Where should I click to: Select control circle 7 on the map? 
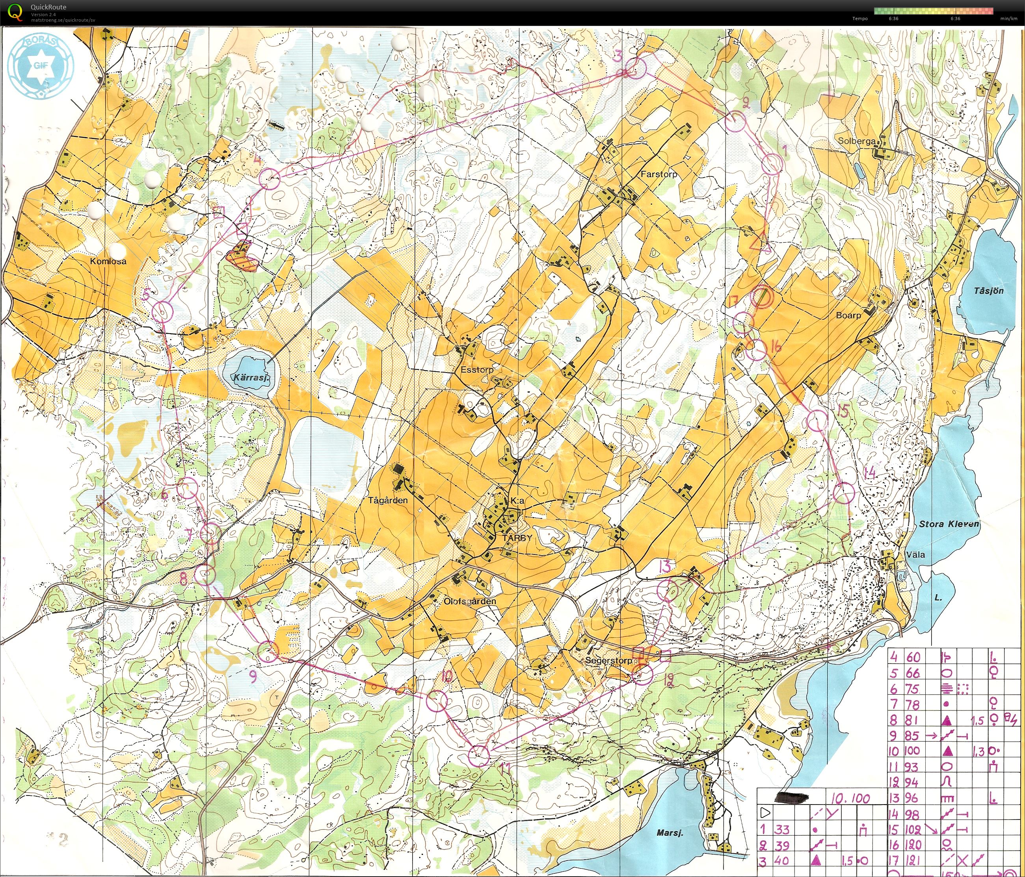click(211, 533)
